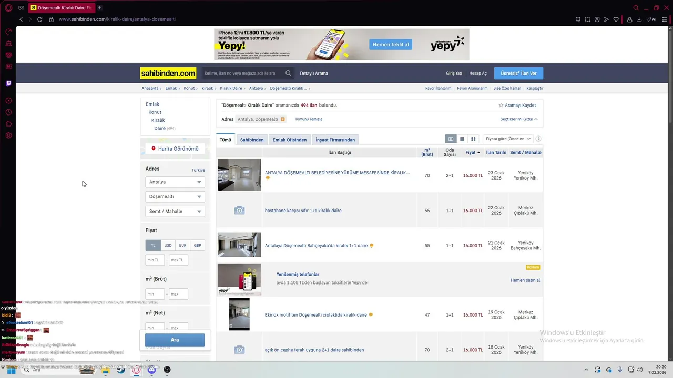The height and width of the screenshot is (378, 673).
Task: Click Hemen teklif al banner button
Action: 391,45
